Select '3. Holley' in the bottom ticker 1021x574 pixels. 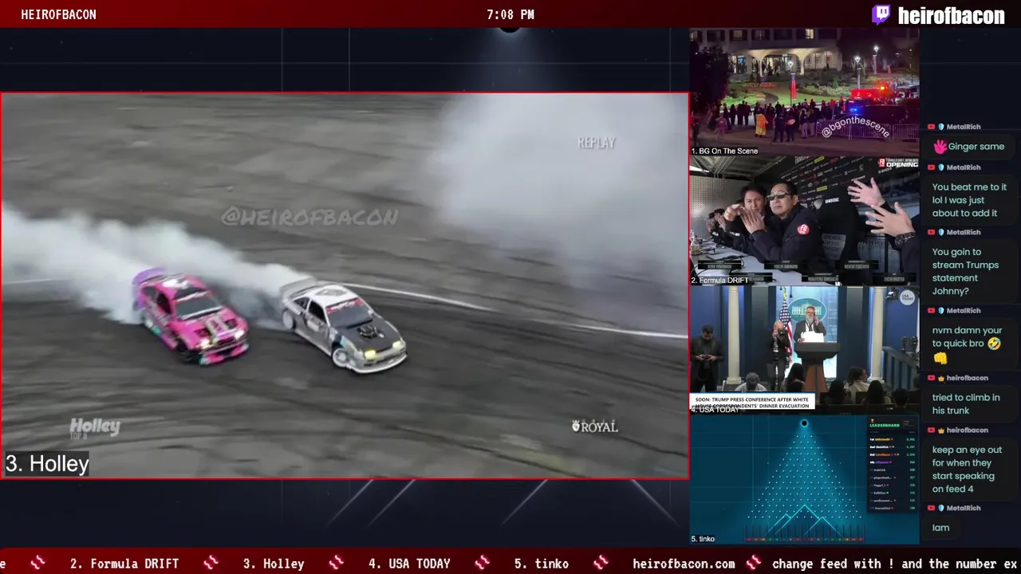tap(274, 564)
